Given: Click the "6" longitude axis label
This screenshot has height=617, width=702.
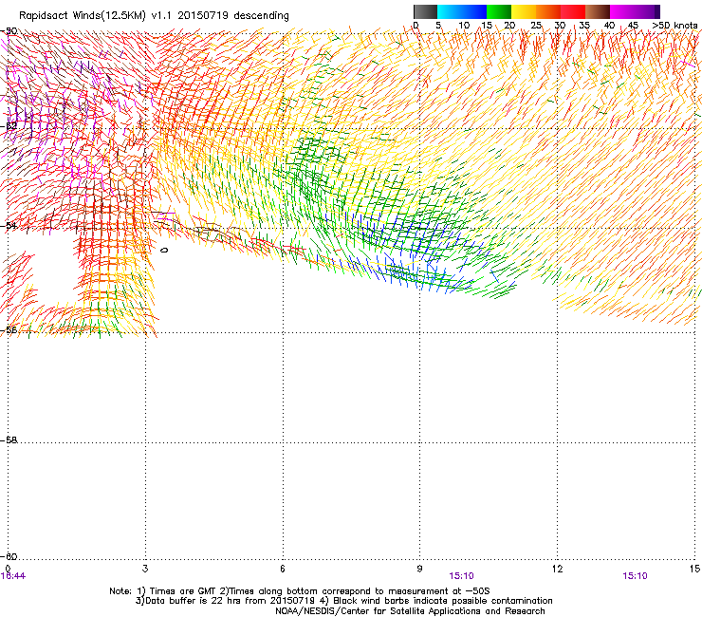Looking at the screenshot, I should click(x=283, y=569).
